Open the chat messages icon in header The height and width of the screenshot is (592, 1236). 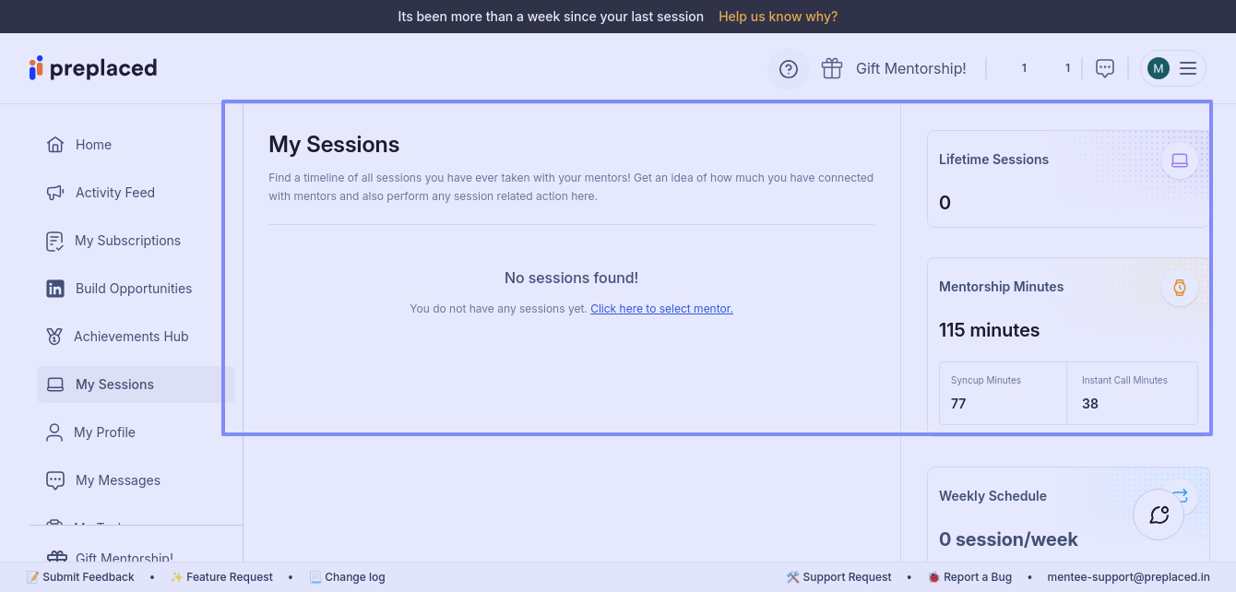(x=1104, y=68)
